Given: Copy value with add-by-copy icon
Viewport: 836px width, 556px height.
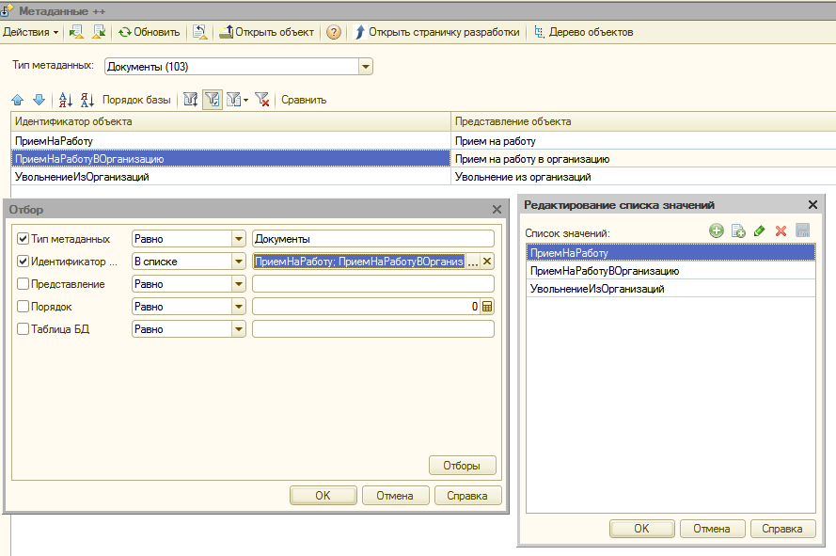Looking at the screenshot, I should point(738,230).
